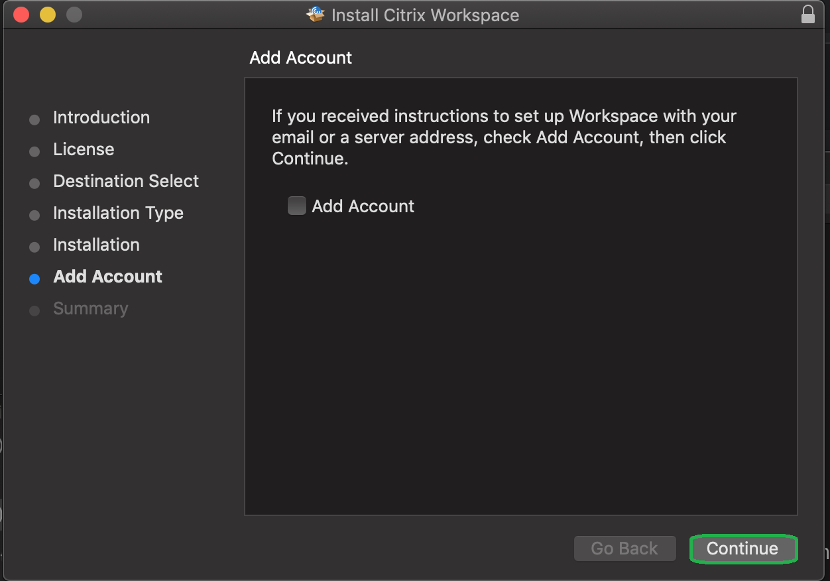
Task: Click the lock icon in title bar
Action: pyautogui.click(x=807, y=14)
